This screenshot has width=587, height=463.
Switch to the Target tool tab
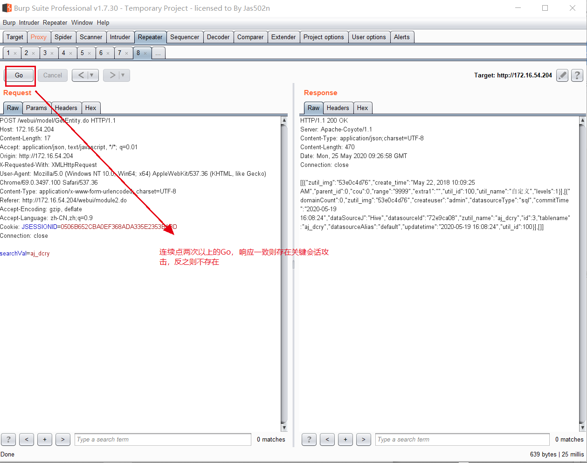[x=15, y=37]
